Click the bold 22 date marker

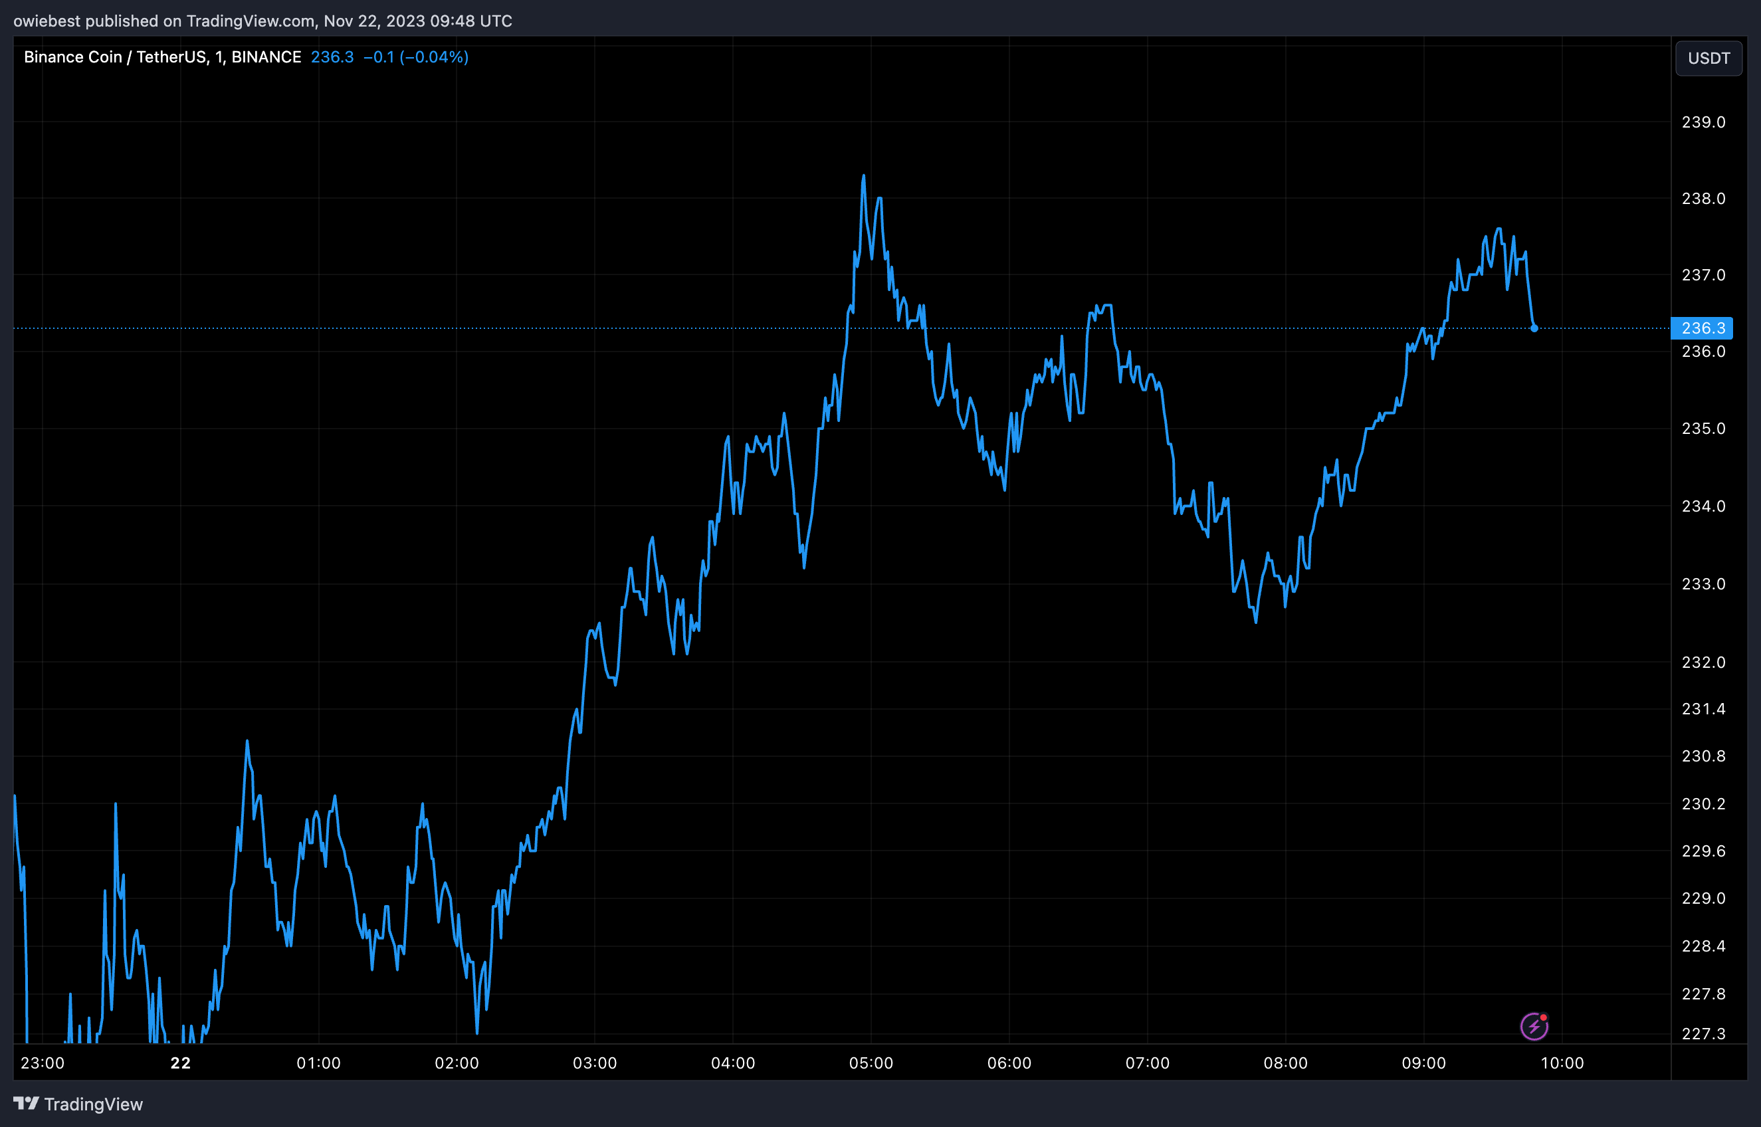[x=181, y=1063]
